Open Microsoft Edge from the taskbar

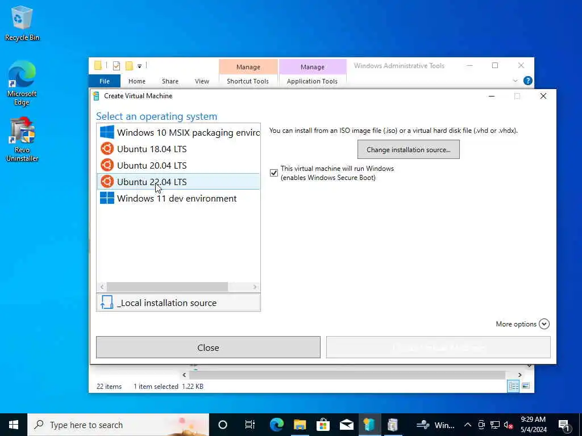(x=277, y=425)
